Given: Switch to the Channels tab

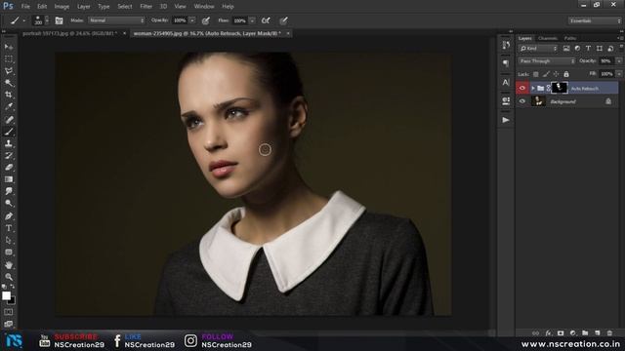Looking at the screenshot, I should [548, 38].
